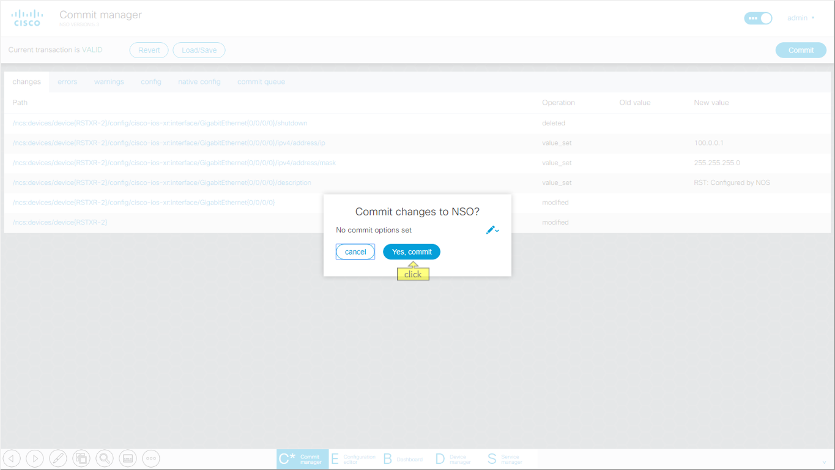Viewport: 835px width, 470px height.
Task: Open the /ncs:devices/device{RSTXR-2} path link
Action: (x=60, y=222)
